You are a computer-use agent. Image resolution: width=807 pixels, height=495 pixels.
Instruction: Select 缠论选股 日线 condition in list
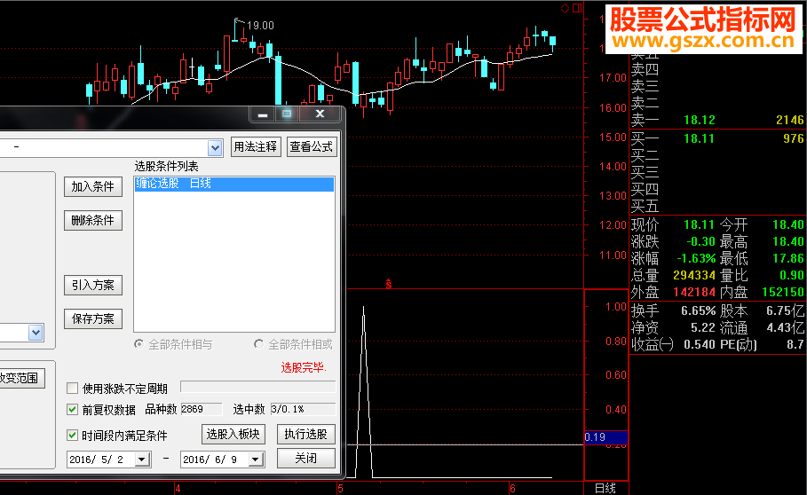tap(234, 184)
